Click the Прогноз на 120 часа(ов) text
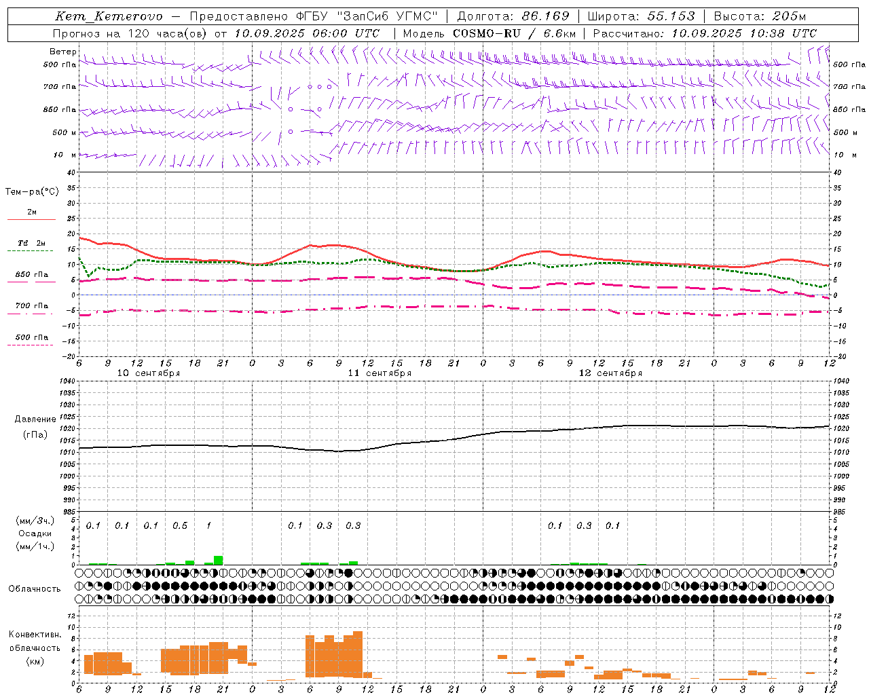The width and height of the screenshot is (869, 695). (x=130, y=33)
